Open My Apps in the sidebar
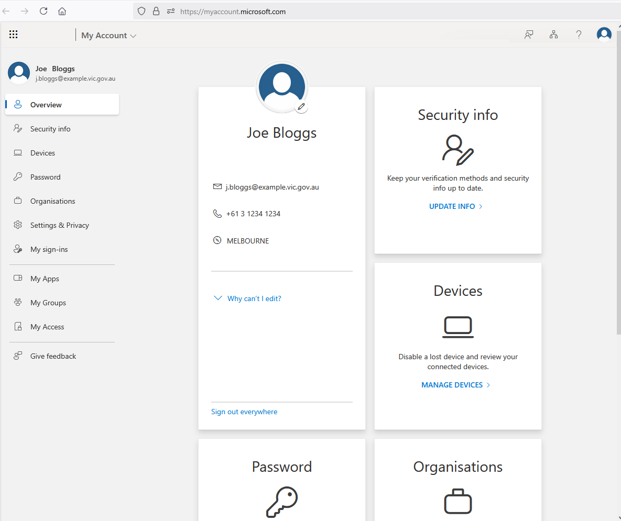 tap(62, 279)
